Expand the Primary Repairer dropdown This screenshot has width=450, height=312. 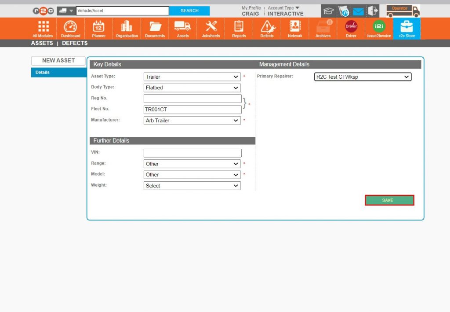tap(363, 77)
